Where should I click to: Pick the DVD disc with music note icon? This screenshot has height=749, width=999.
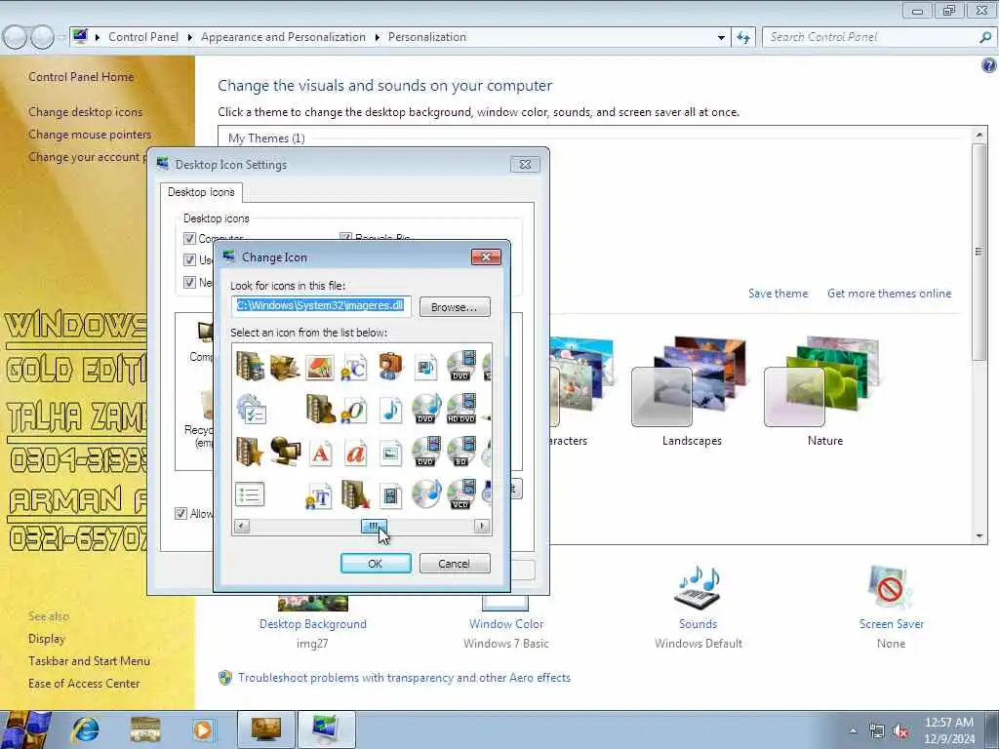click(x=425, y=409)
